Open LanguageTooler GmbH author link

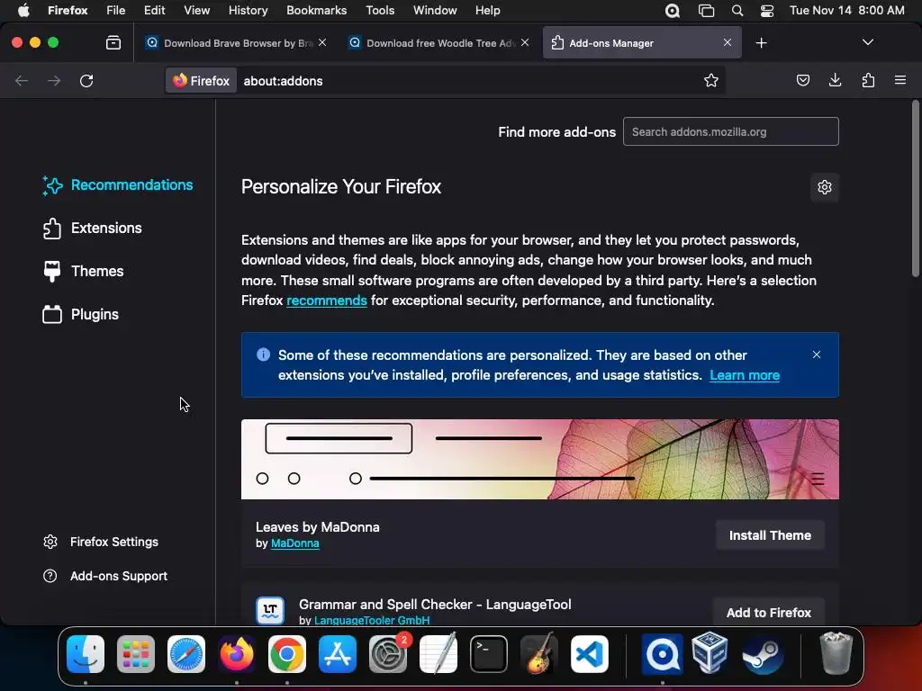pos(372,620)
